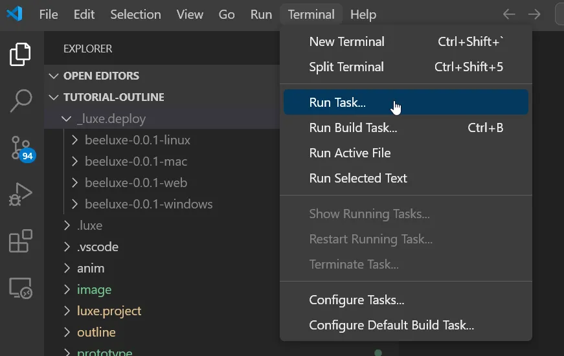Click Configure Default Build Task...
The width and height of the screenshot is (564, 356).
tap(391, 325)
